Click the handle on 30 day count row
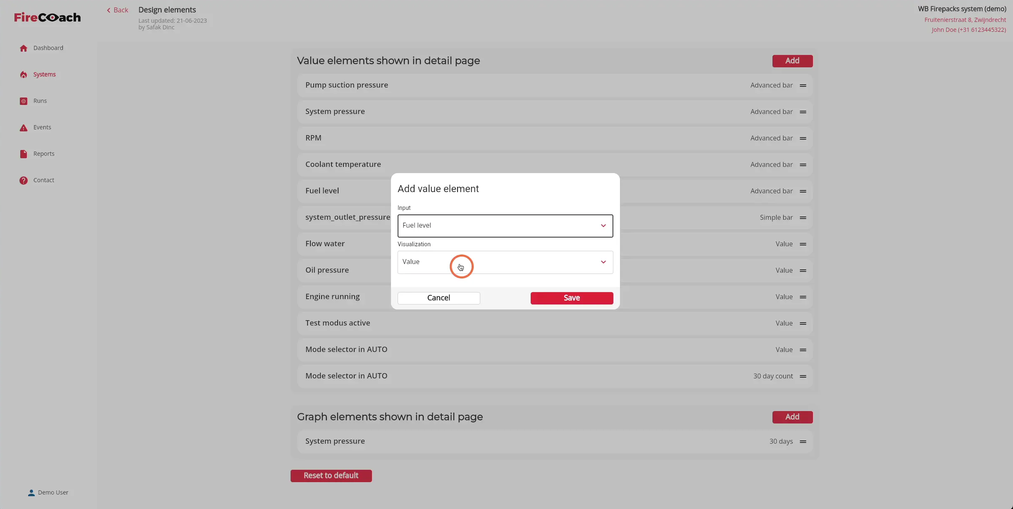Image resolution: width=1013 pixels, height=509 pixels. 803,376
